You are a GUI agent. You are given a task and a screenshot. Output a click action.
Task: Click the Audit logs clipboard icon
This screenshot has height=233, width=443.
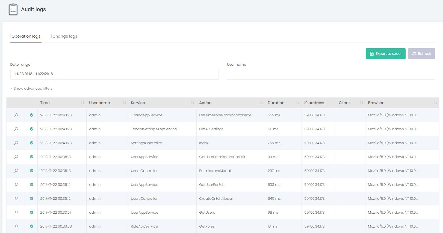[13, 10]
